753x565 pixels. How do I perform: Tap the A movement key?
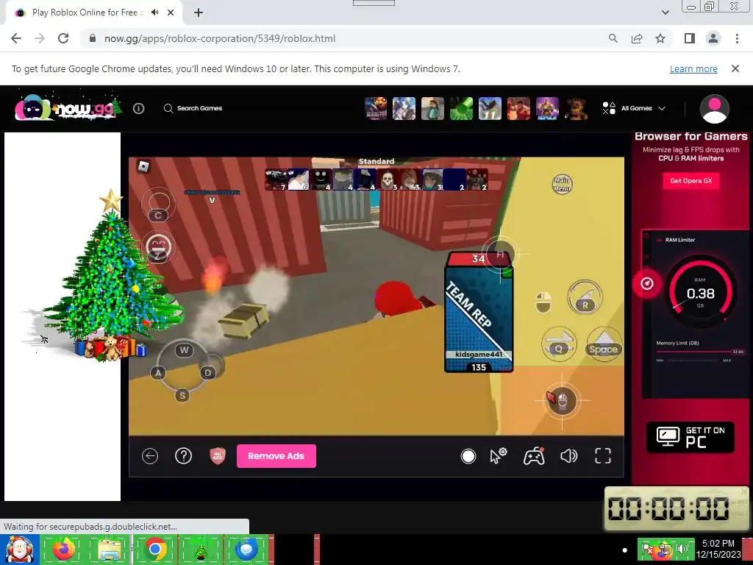tap(158, 372)
